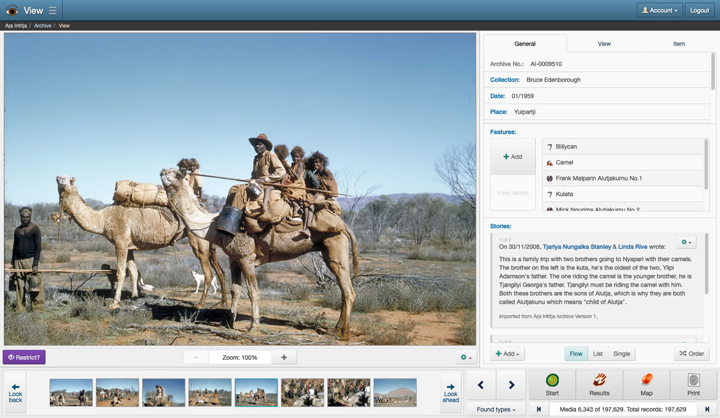Viewport: 720px width, 418px height.
Task: Click the Frank Malparin person icon
Action: [550, 178]
